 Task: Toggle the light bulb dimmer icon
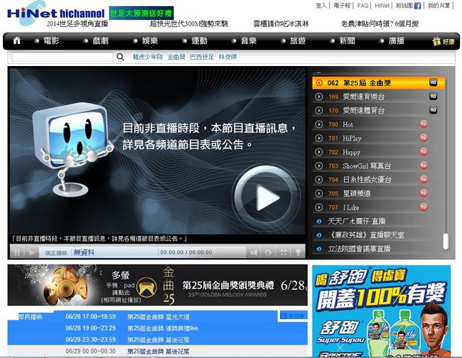click(298, 252)
